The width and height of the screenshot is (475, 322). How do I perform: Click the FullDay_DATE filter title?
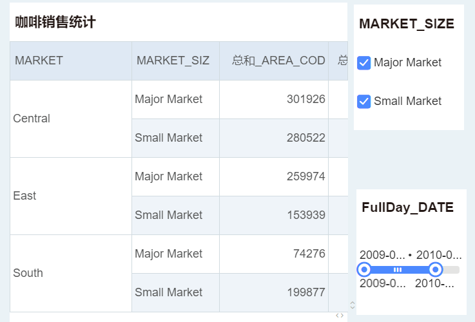pyautogui.click(x=407, y=207)
